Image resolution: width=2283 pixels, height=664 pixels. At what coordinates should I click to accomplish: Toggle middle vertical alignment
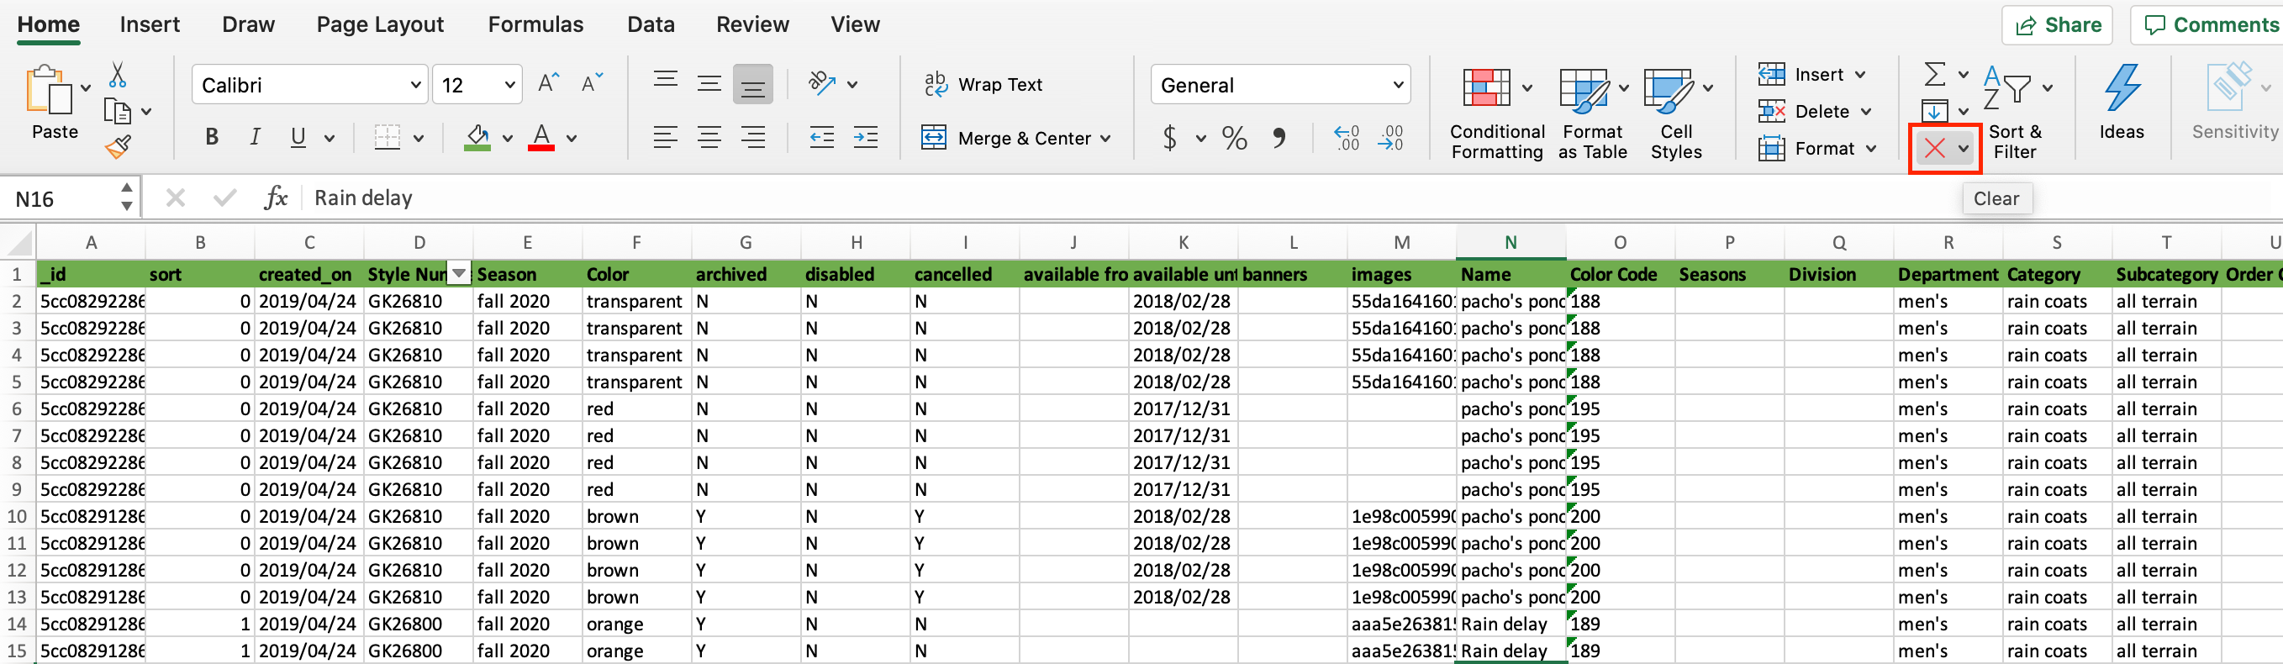click(x=709, y=83)
